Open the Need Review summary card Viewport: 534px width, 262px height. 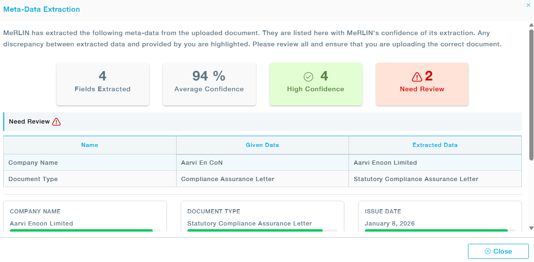pos(422,84)
